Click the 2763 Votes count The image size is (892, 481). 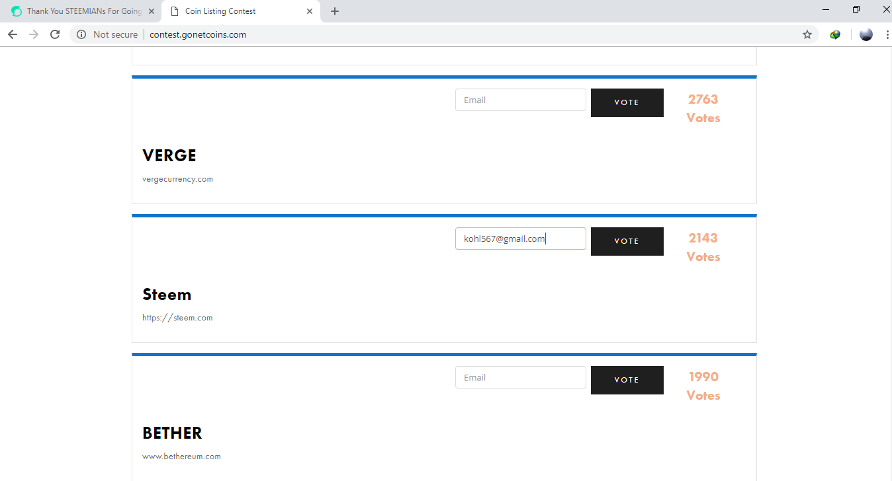click(x=703, y=108)
